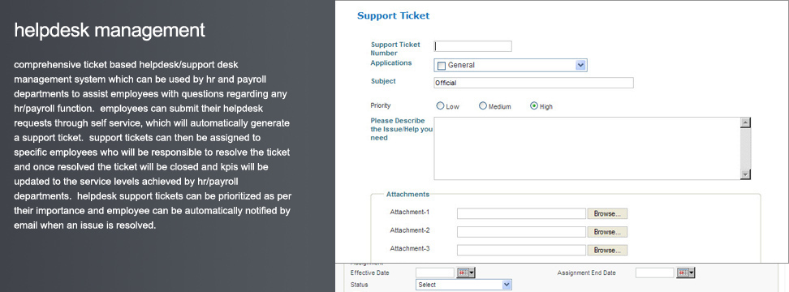Click the Subject field containing Official
This screenshot has height=292, width=789.
(533, 83)
